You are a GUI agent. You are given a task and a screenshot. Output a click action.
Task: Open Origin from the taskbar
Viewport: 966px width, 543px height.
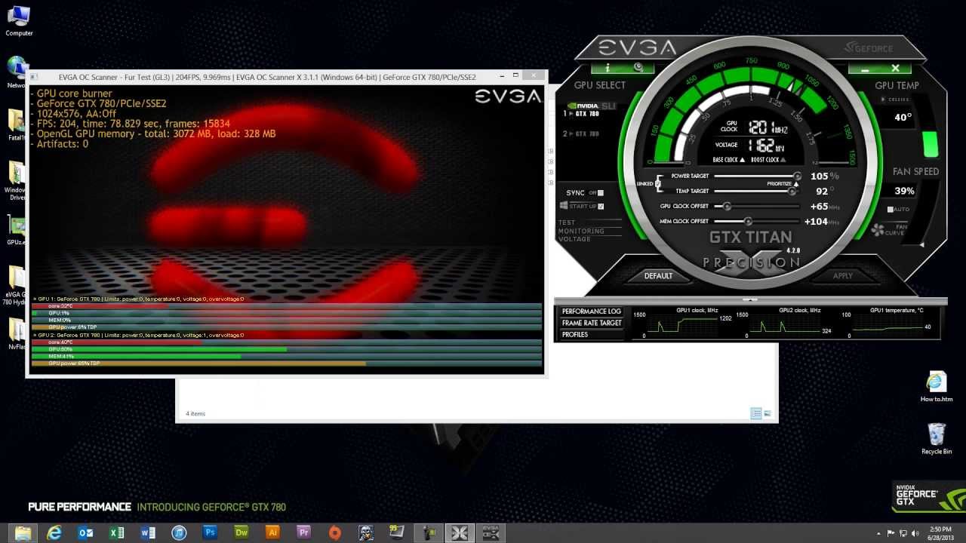[335, 532]
